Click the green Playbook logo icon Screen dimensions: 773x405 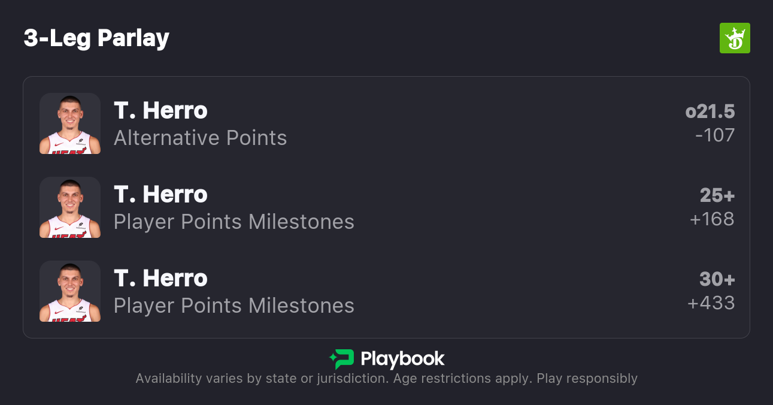tap(342, 359)
